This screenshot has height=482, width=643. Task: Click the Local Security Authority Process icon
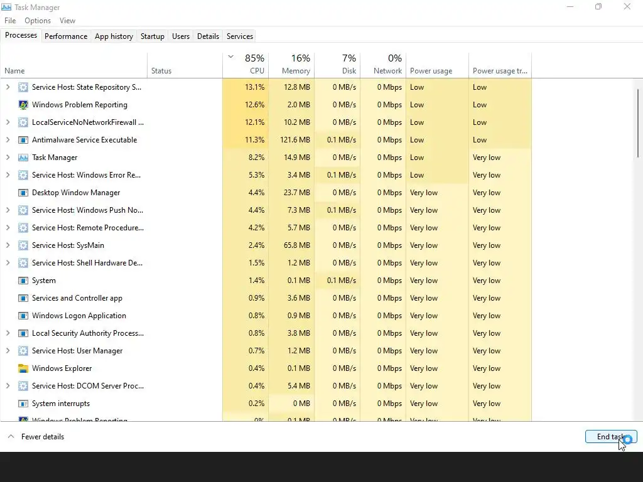pyautogui.click(x=23, y=334)
